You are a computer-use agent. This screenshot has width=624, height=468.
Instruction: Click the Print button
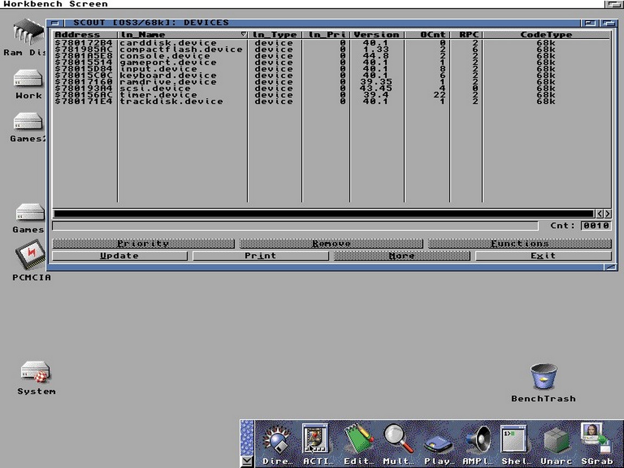[261, 256]
